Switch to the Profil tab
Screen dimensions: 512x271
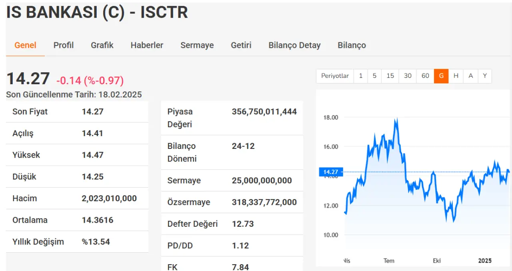click(64, 45)
